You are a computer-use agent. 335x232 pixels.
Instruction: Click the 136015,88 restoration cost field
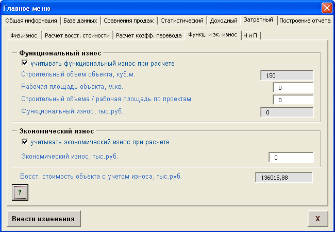coord(284,178)
